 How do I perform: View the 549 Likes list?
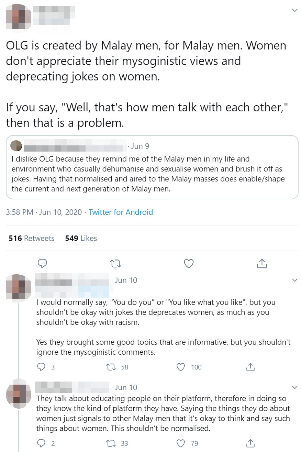[x=81, y=238]
